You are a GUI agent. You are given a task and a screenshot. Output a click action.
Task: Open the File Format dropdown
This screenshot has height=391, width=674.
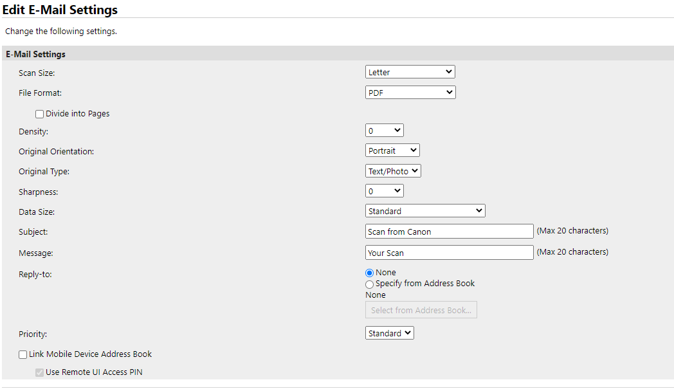tap(410, 92)
